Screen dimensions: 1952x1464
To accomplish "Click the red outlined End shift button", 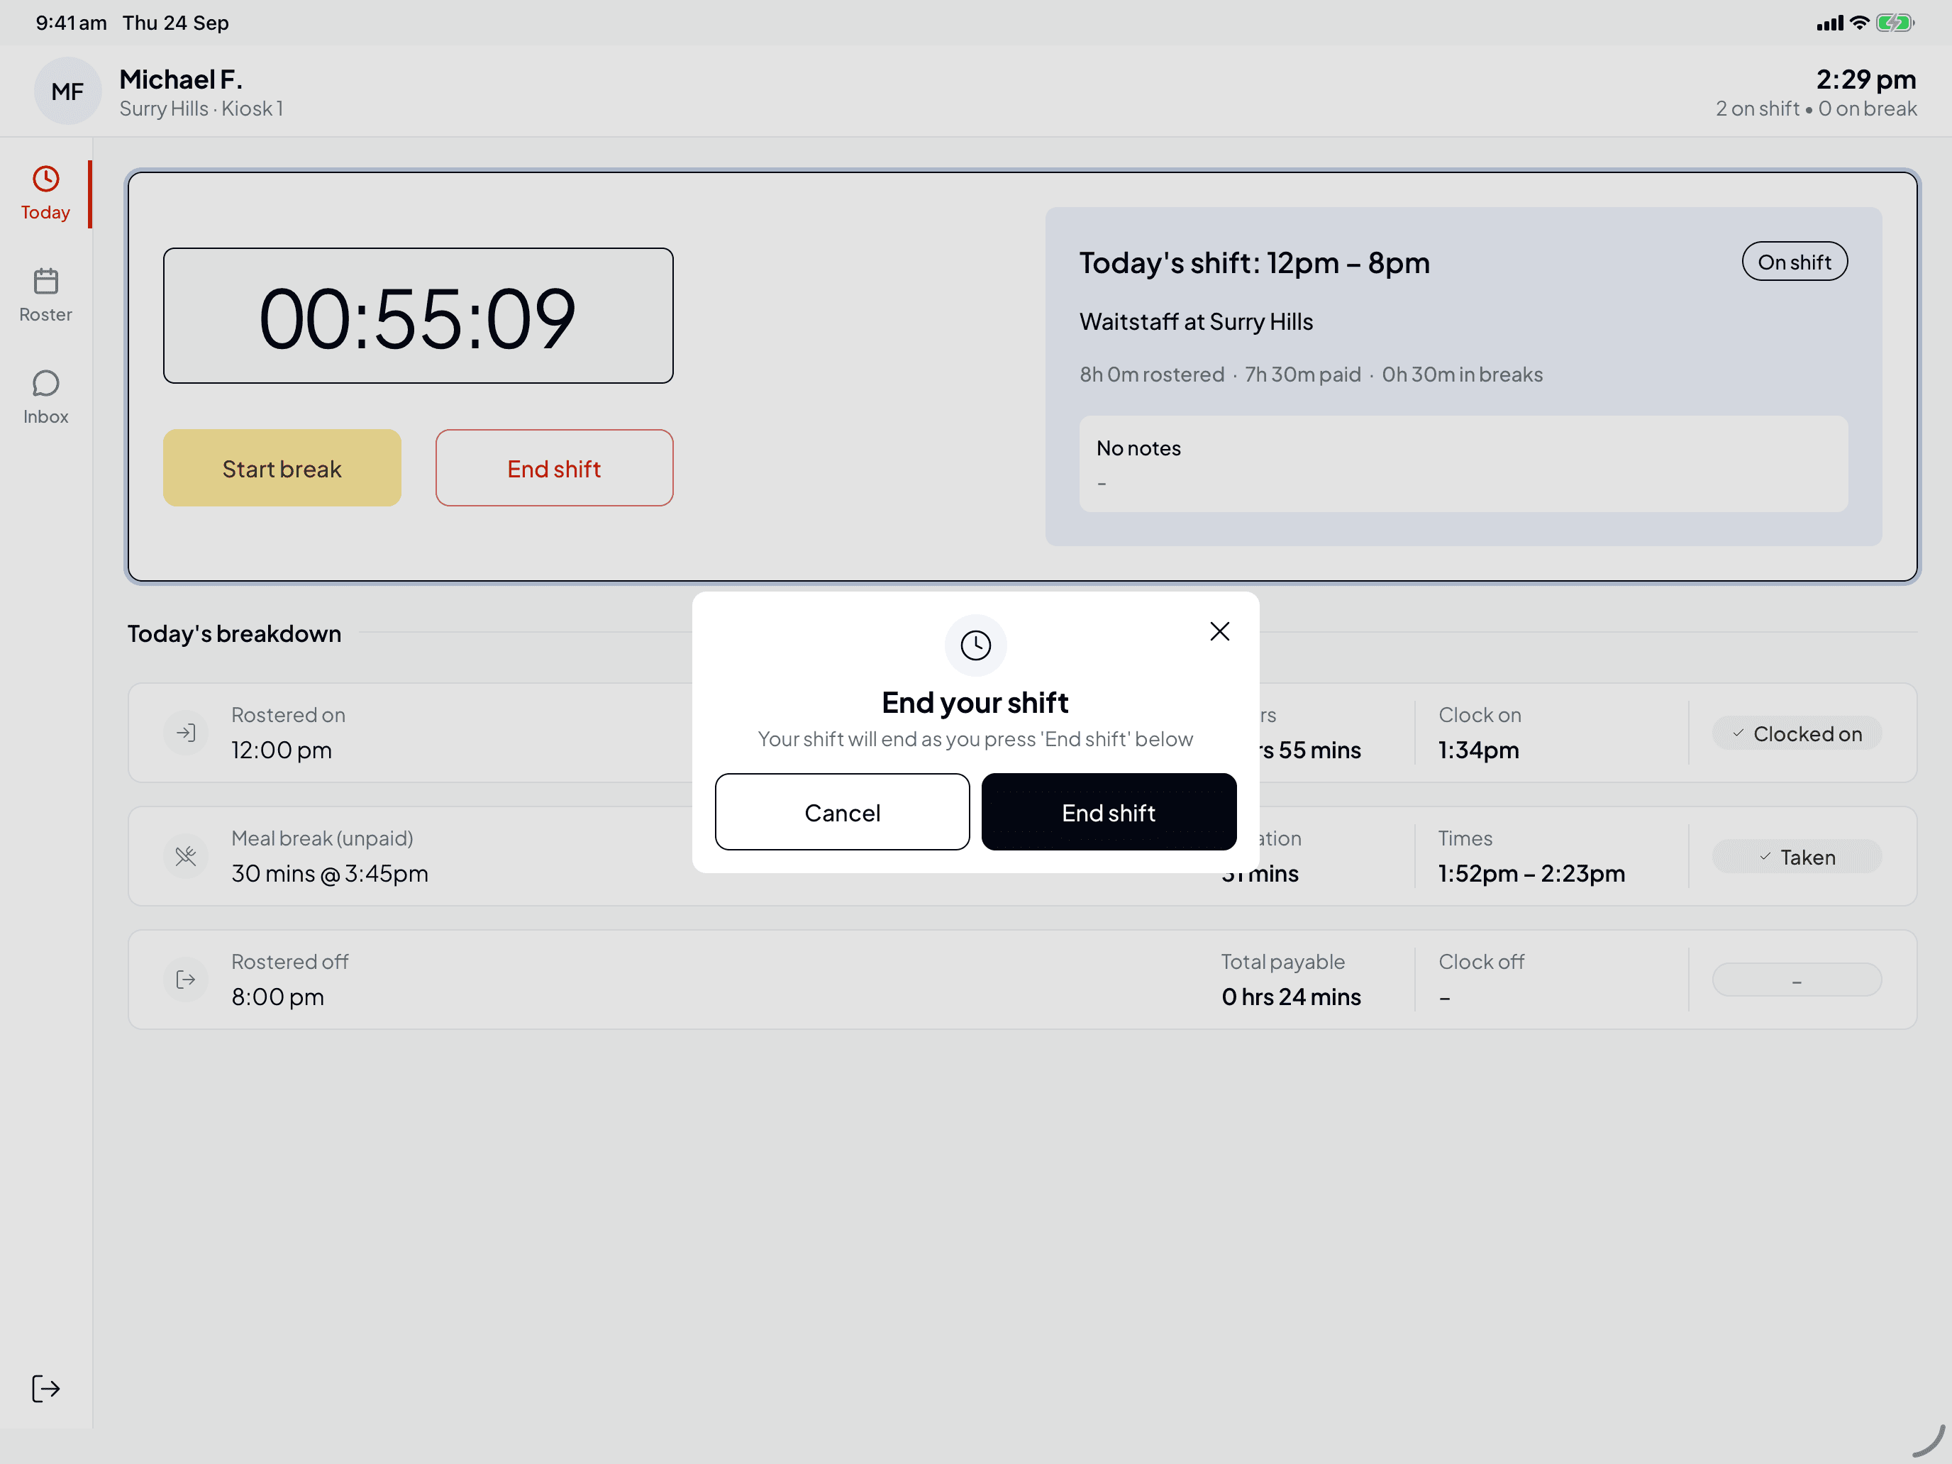I will [554, 467].
